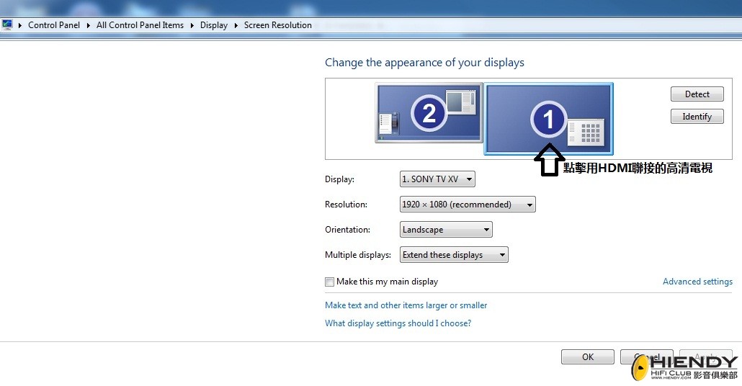Confirm changes with the OK button
This screenshot has height=386, width=742.
588,356
